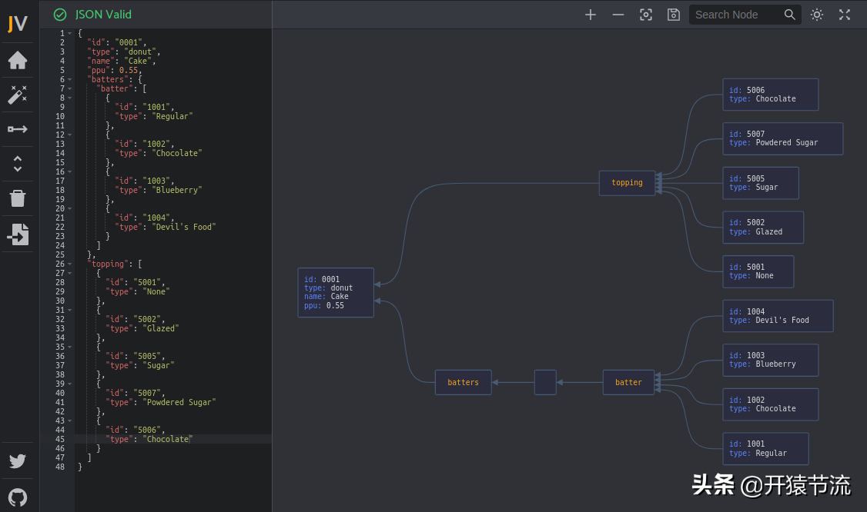Toggle light/dark theme with sun icon
Screen dimensions: 867x512
817,15
